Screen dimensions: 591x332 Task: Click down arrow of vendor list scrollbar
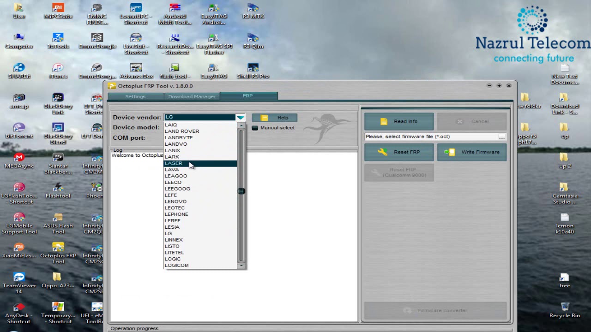(241, 266)
